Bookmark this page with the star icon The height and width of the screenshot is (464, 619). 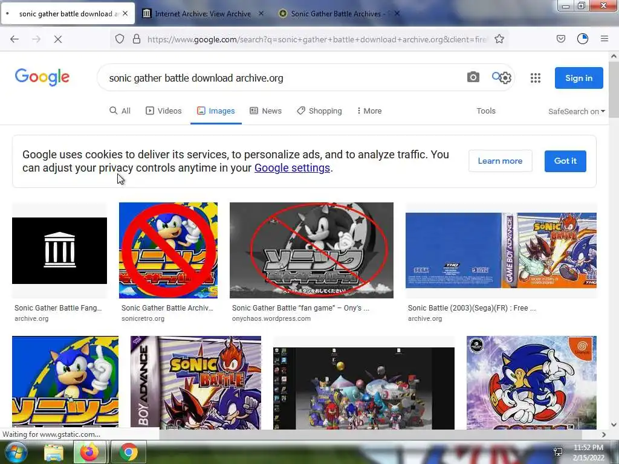point(499,39)
